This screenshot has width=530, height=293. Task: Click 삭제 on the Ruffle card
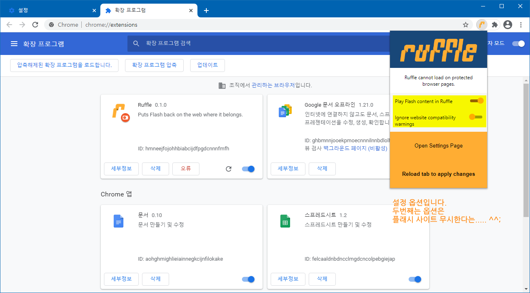tap(155, 169)
